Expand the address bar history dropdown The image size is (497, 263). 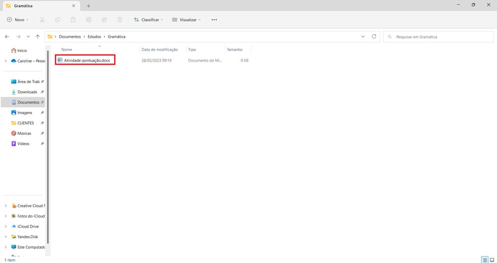tap(363, 37)
